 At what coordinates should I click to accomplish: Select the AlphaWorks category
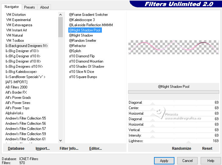pyautogui.click(x=14, y=113)
